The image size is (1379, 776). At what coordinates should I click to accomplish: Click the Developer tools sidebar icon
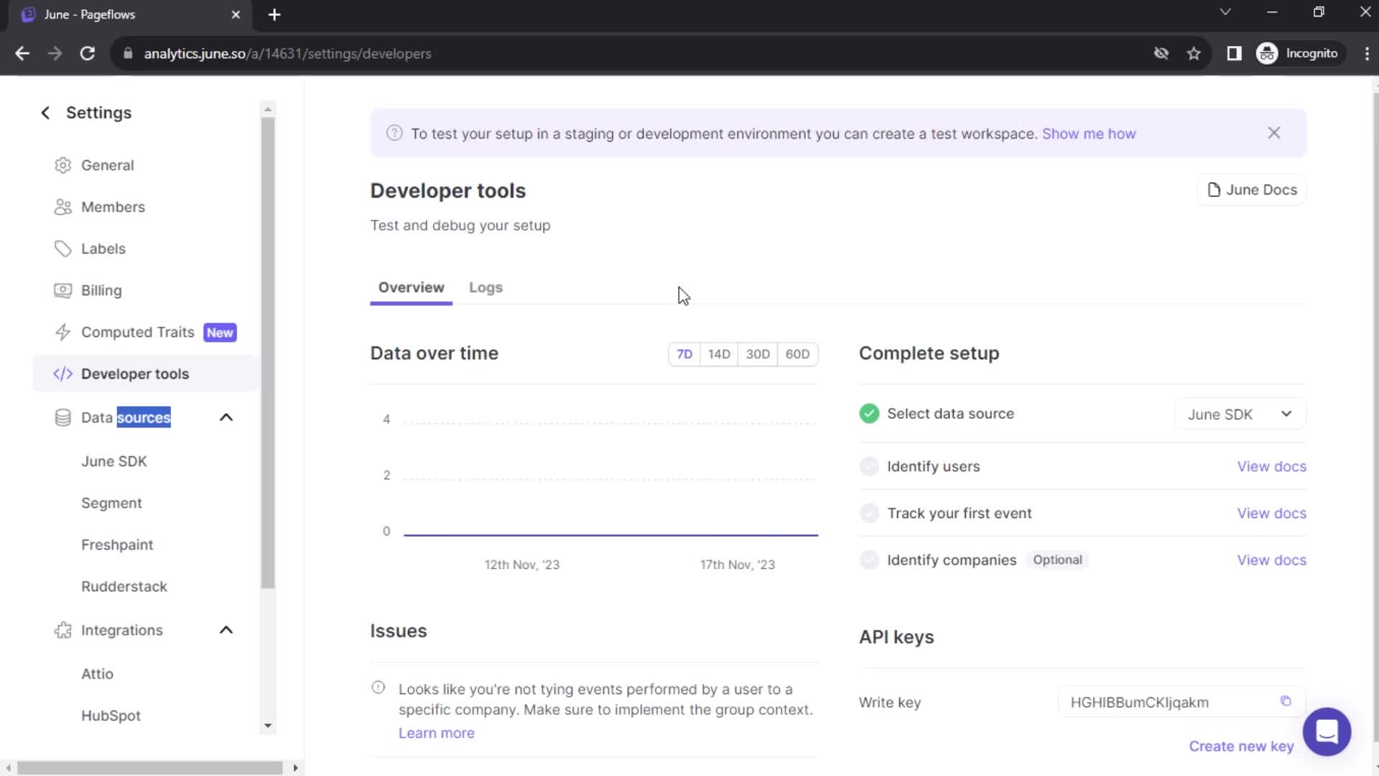point(63,374)
